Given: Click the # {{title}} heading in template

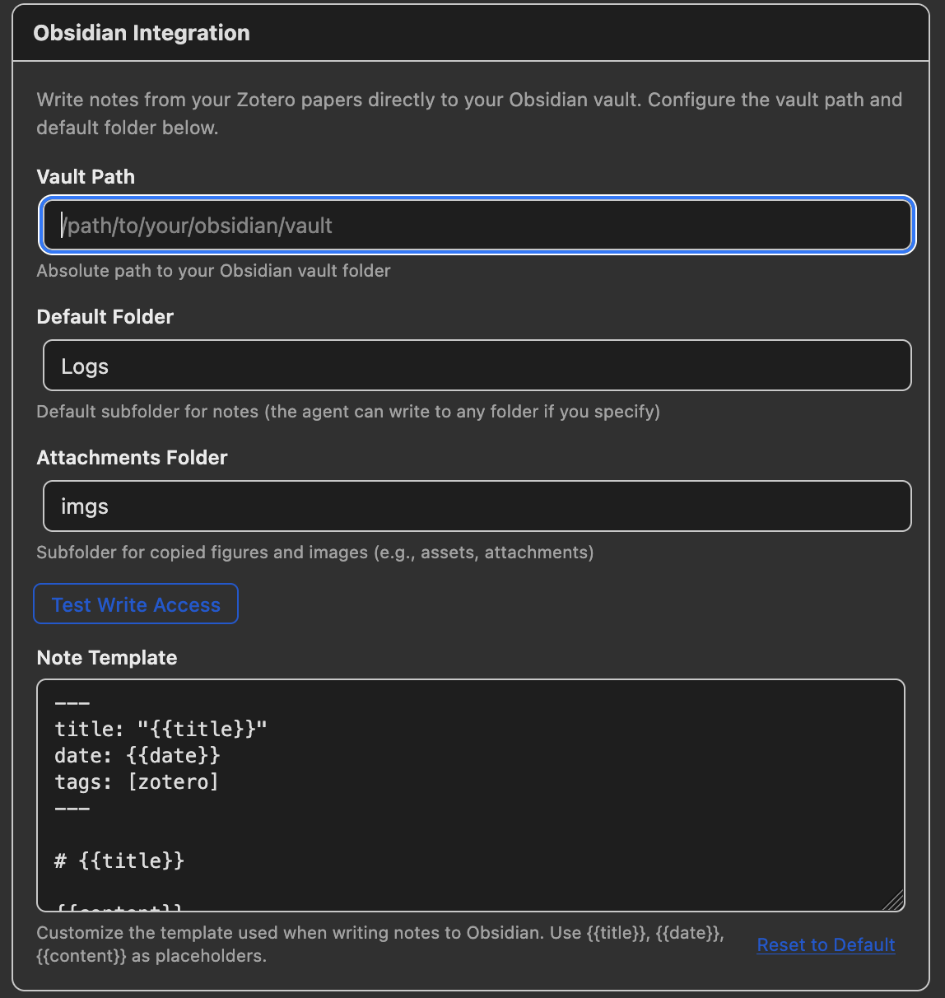Looking at the screenshot, I should [x=119, y=860].
